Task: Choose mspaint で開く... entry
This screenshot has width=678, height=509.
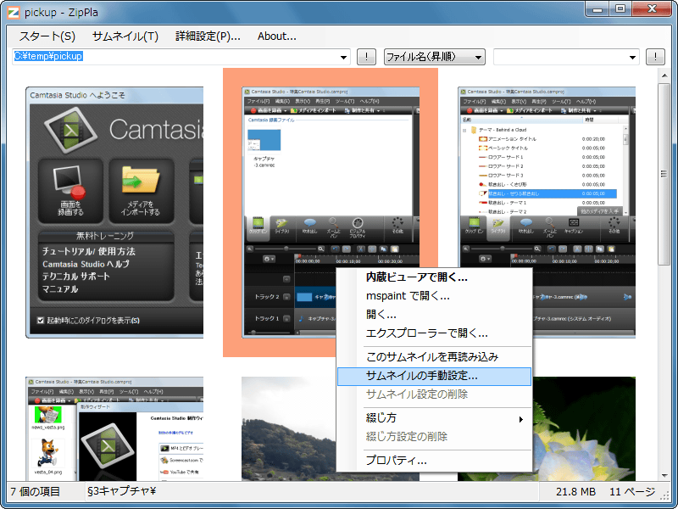Action: (x=434, y=296)
